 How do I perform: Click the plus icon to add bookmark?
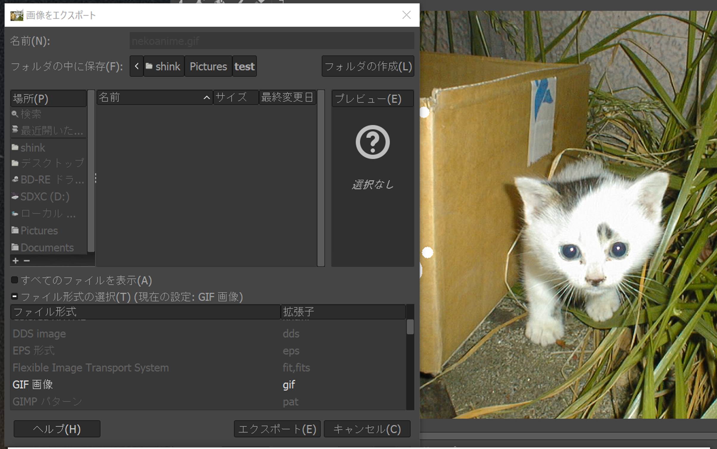(15, 261)
